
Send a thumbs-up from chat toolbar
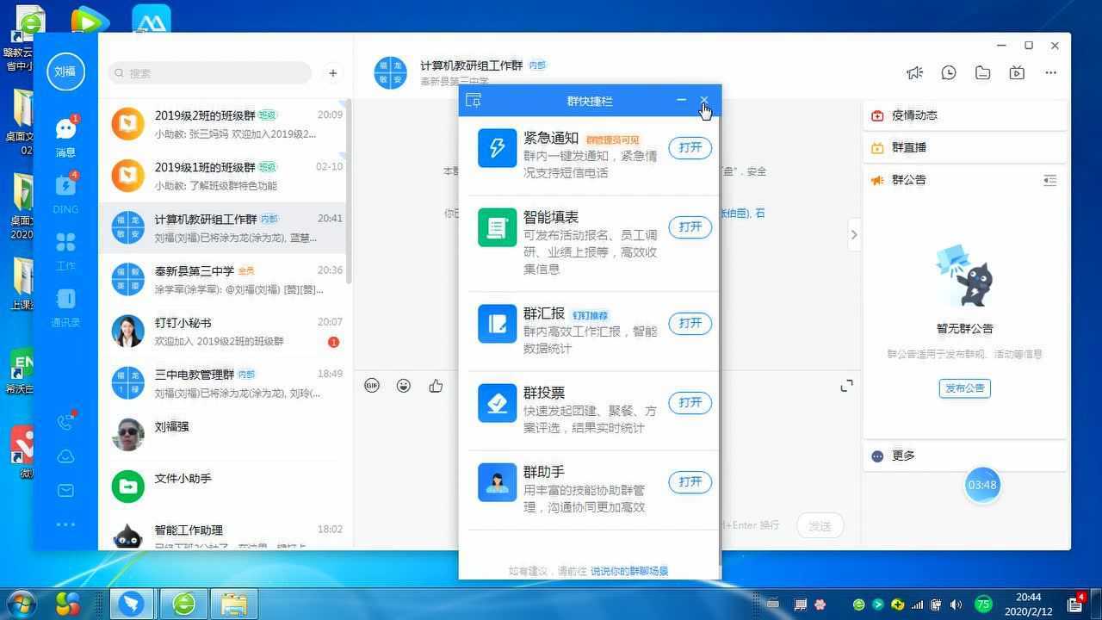point(436,386)
